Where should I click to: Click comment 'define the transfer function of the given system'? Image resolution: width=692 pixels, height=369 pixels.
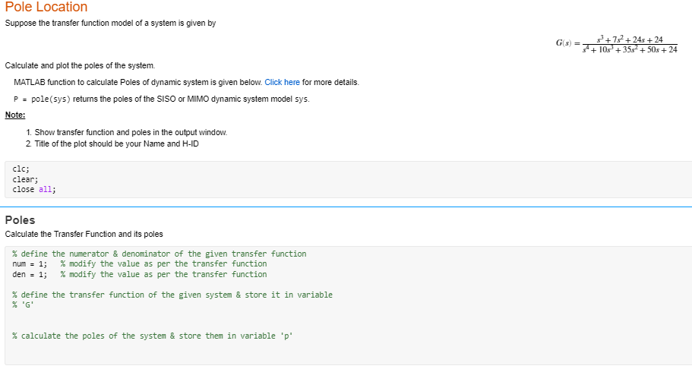point(172,295)
